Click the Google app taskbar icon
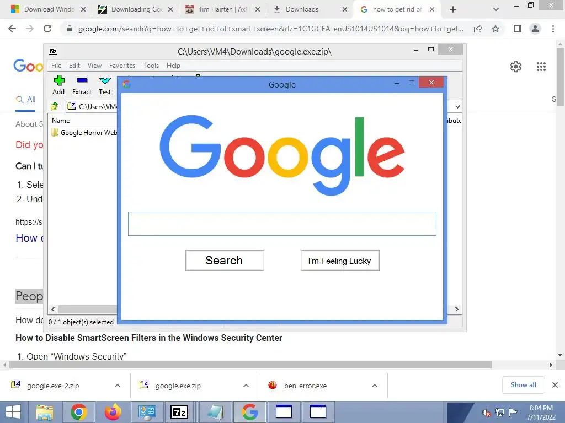Screen dimensions: 565x423 250,412
